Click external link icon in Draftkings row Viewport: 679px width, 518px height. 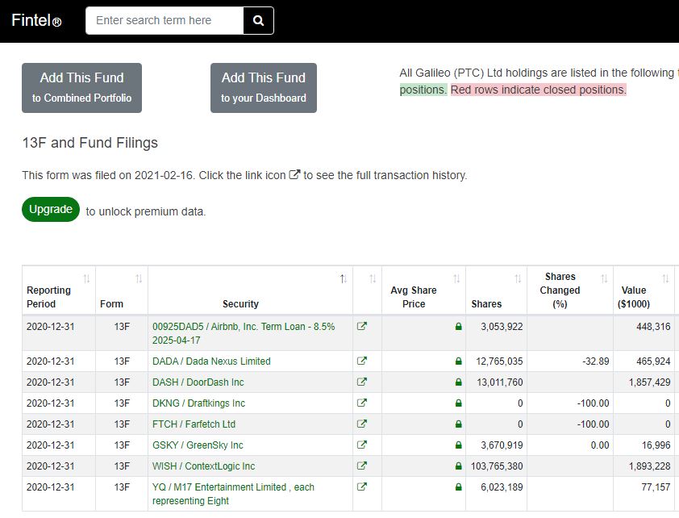pos(361,403)
